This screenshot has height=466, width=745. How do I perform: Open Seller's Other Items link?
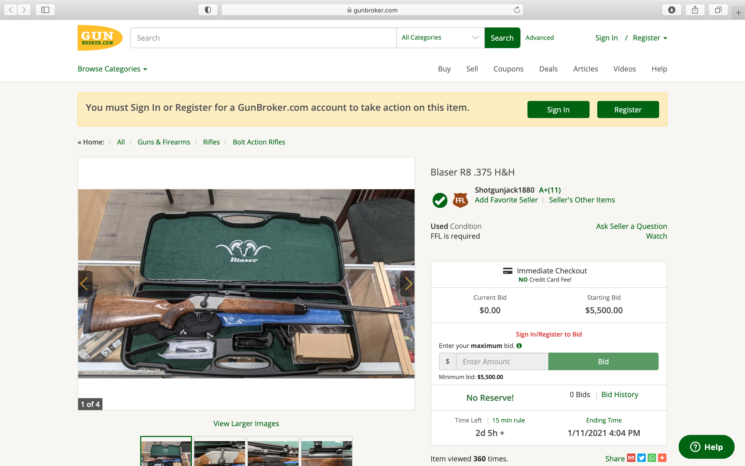pyautogui.click(x=582, y=200)
